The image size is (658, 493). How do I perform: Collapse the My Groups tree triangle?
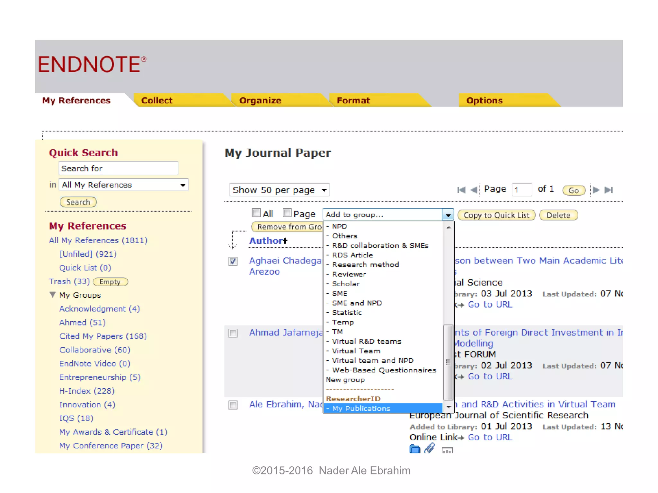(53, 295)
